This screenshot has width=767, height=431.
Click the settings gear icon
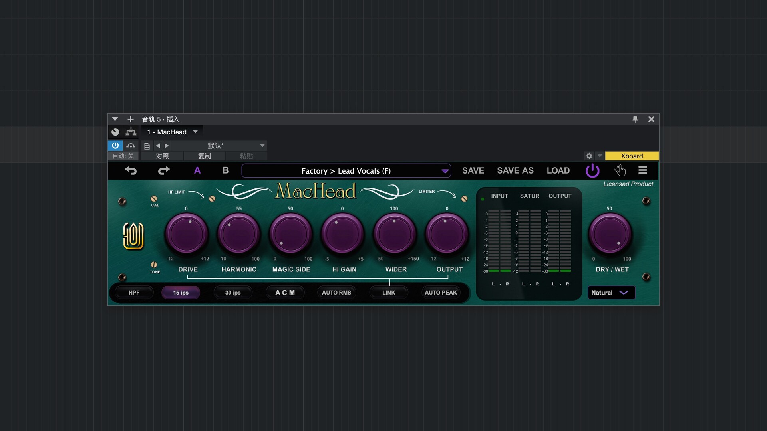click(589, 156)
